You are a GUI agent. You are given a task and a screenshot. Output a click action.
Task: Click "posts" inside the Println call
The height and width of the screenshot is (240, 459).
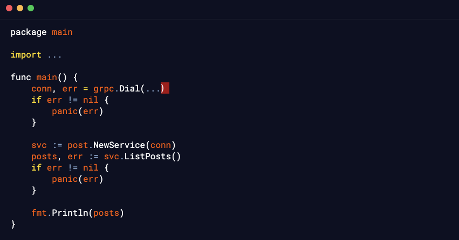pos(106,213)
